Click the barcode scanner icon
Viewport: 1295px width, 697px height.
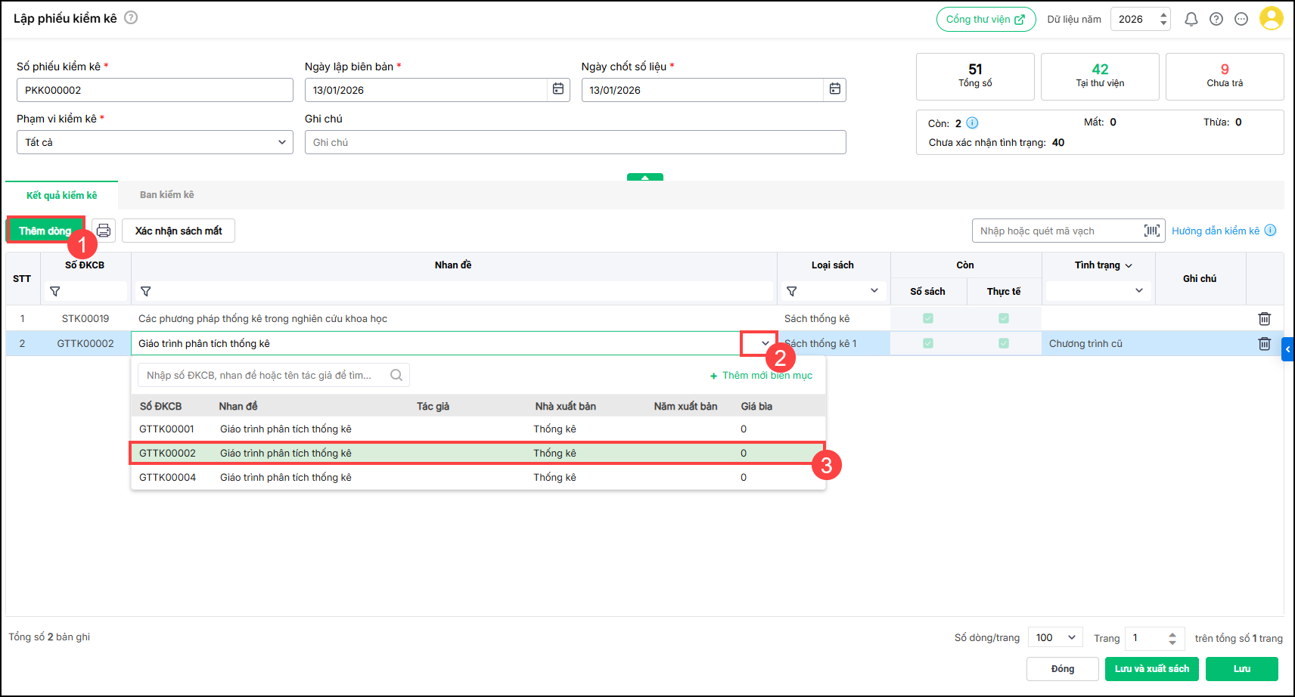[1151, 231]
